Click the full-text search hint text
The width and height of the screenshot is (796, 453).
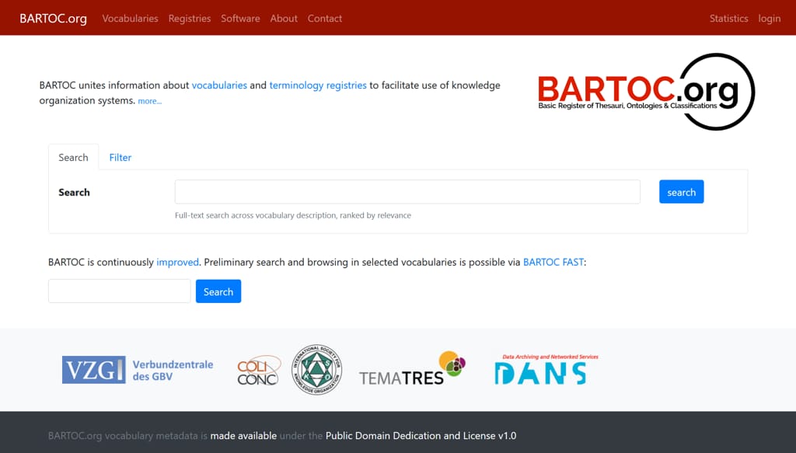point(293,215)
